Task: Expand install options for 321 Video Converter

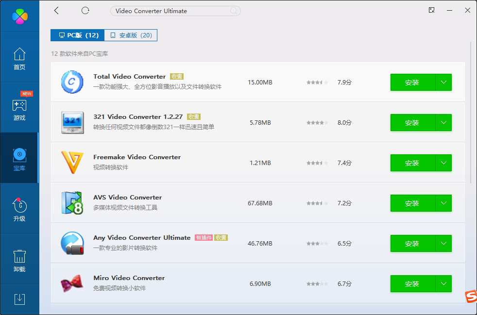Action: [443, 122]
